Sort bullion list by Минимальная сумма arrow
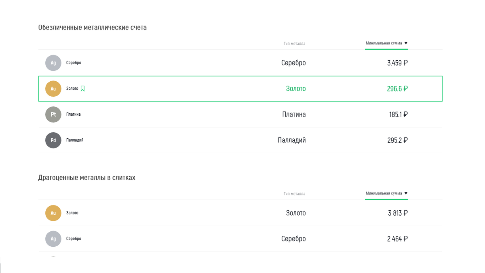 click(x=406, y=193)
